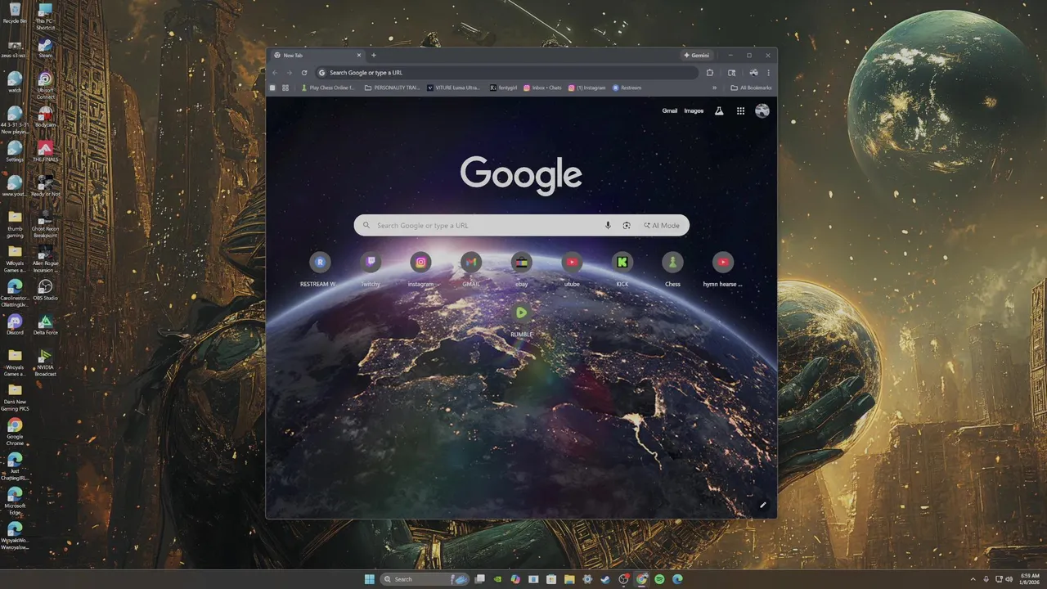The image size is (1047, 589).
Task: Click the Google search box
Action: tap(521, 226)
